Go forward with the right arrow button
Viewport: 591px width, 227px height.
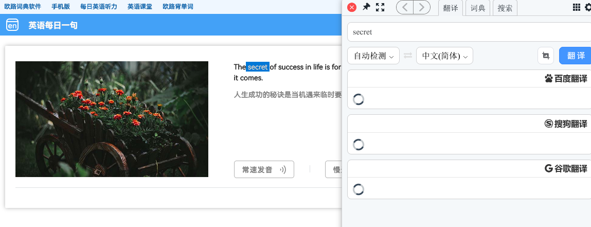coord(422,7)
